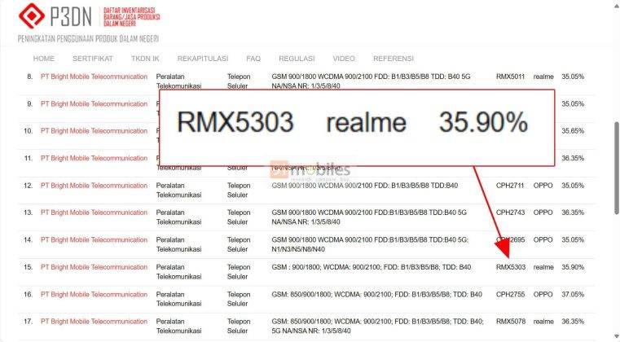This screenshot has height=342, width=620.
Task: Click the page's vertical scrollbar thumb
Action: pyautogui.click(x=617, y=168)
